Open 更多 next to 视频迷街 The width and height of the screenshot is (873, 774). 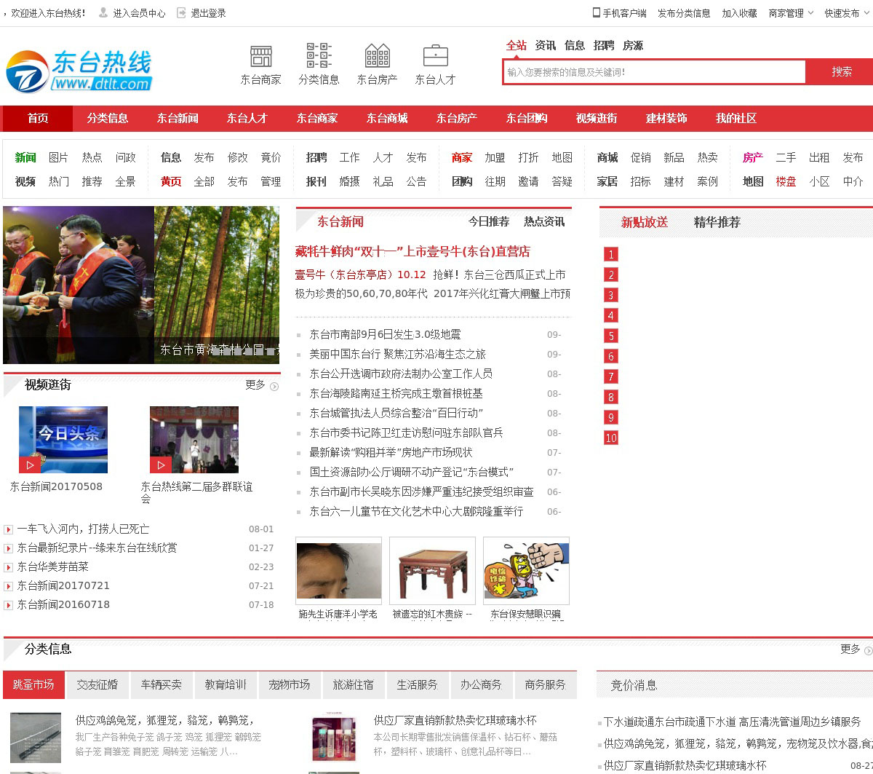pyautogui.click(x=261, y=385)
